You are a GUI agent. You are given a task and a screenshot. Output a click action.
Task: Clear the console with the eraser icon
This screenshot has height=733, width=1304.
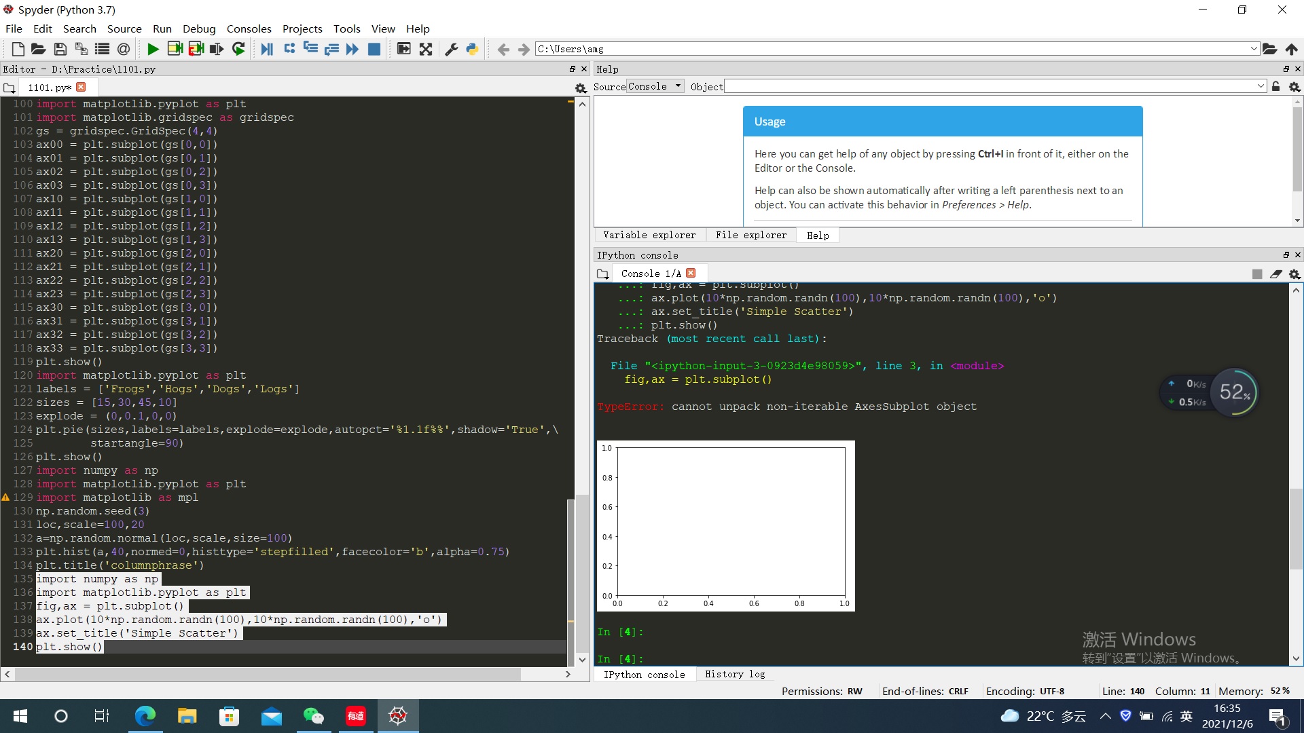pos(1276,274)
